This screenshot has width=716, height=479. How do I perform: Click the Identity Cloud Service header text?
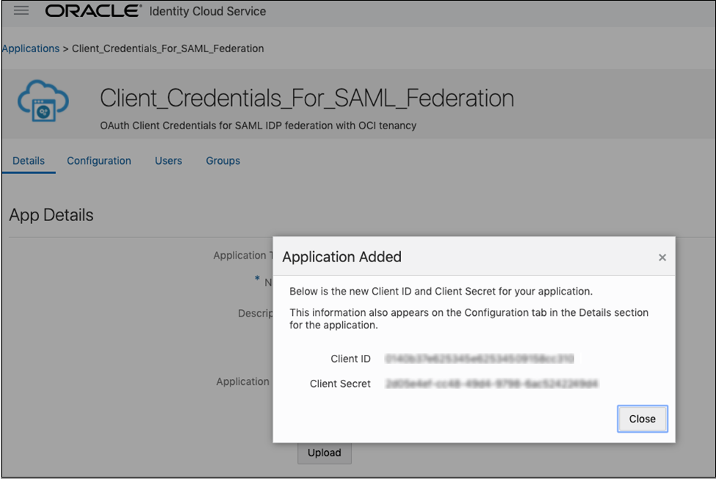[208, 11]
